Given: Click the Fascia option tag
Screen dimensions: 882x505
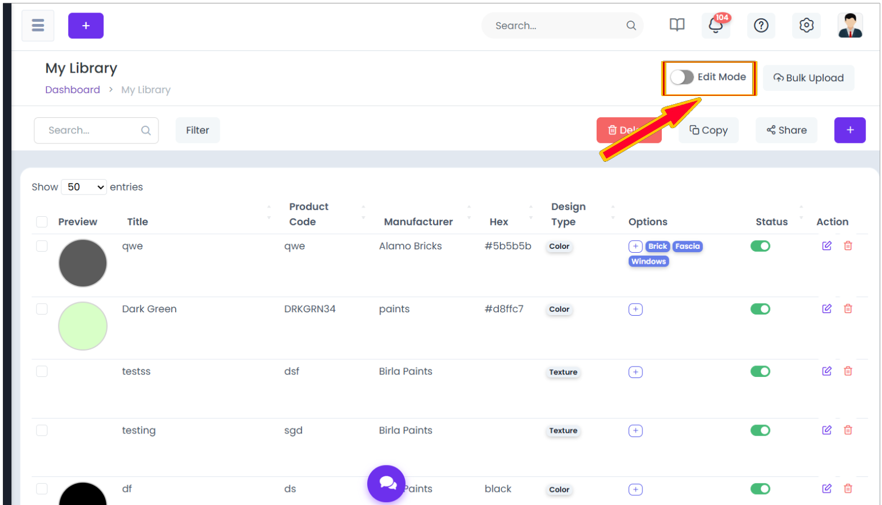Looking at the screenshot, I should (x=688, y=246).
